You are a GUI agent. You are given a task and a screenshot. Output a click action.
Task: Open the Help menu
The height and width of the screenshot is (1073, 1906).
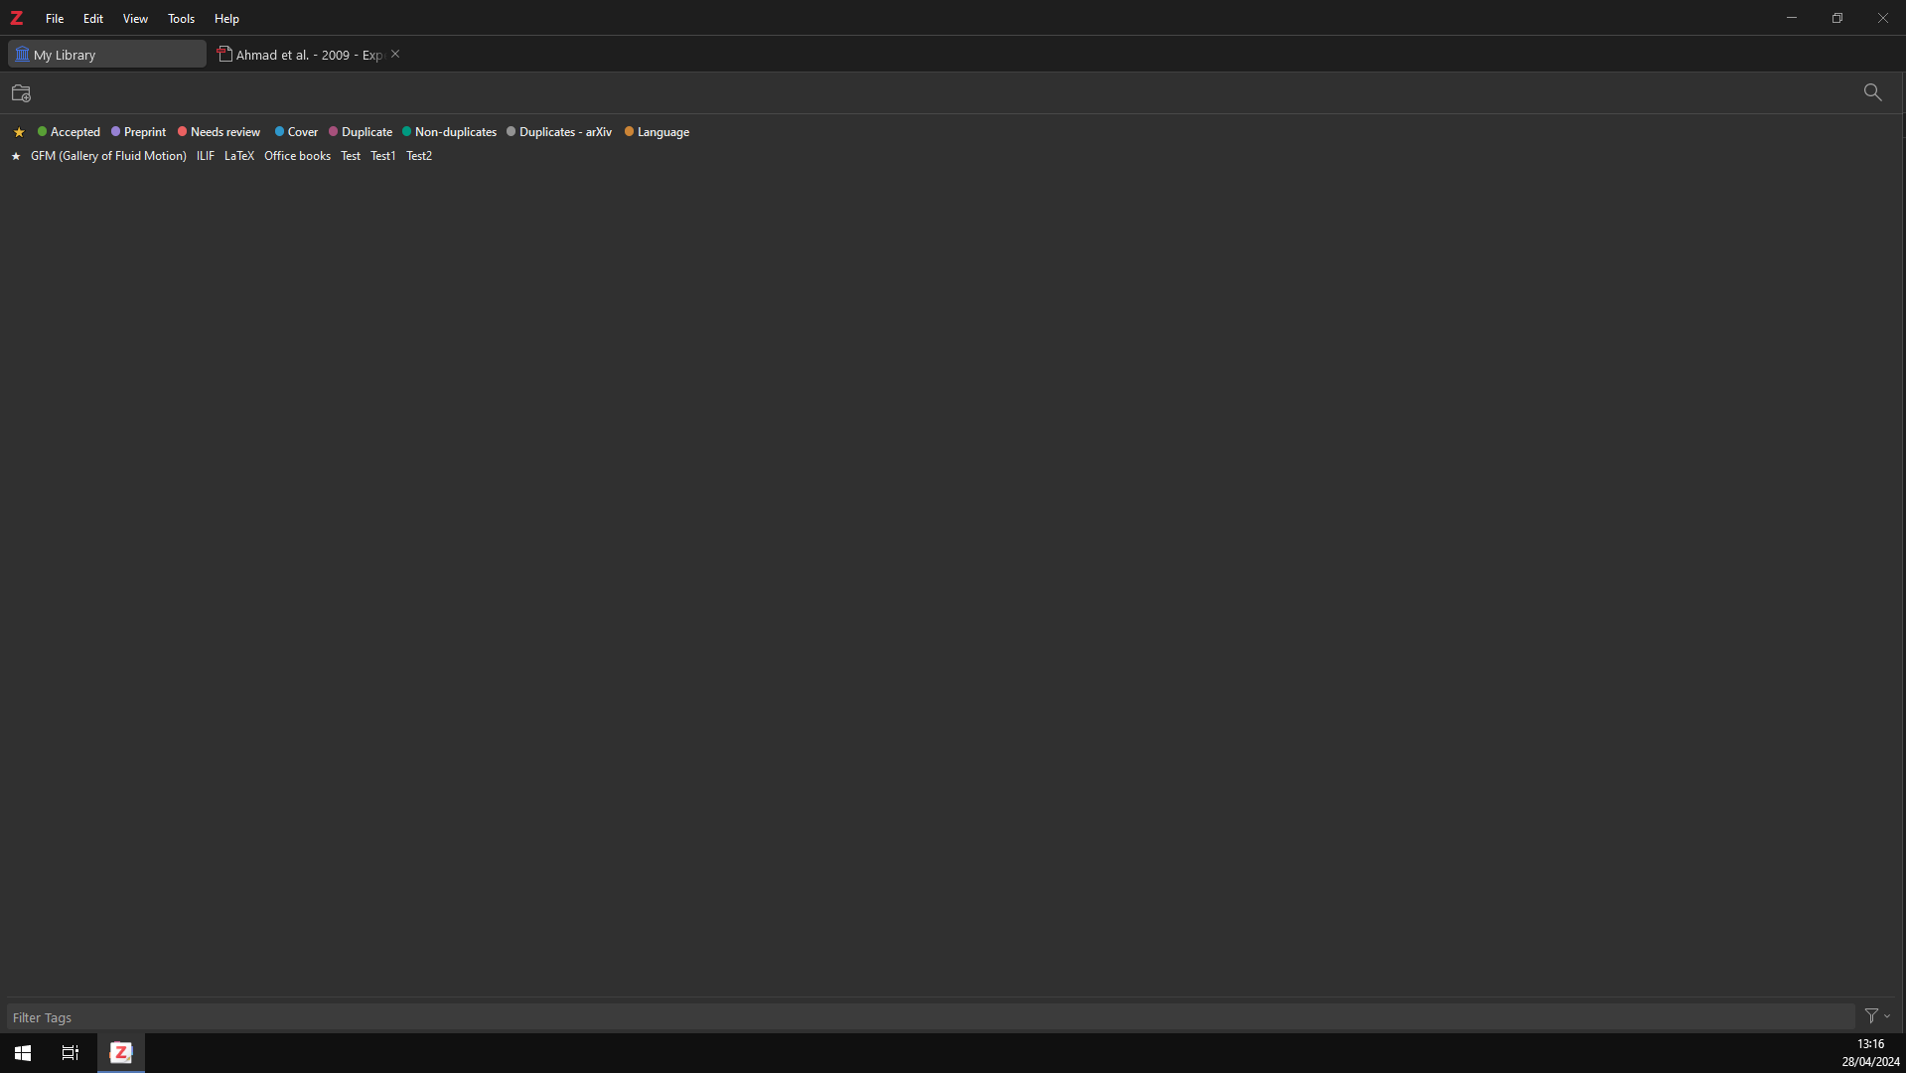226,19
